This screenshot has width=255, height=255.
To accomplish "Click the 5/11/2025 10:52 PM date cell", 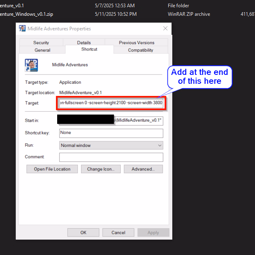I will pyautogui.click(x=116, y=14).
